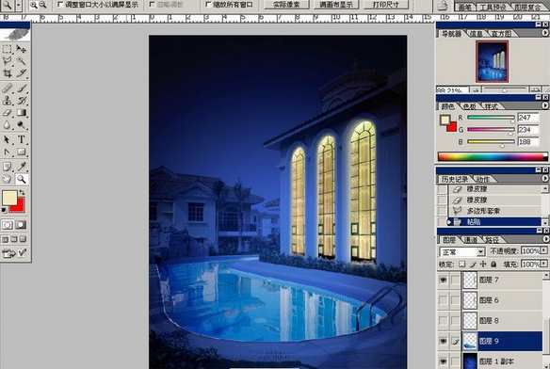This screenshot has width=550, height=369.
Task: Click the 实际像素 button
Action: 286,5
